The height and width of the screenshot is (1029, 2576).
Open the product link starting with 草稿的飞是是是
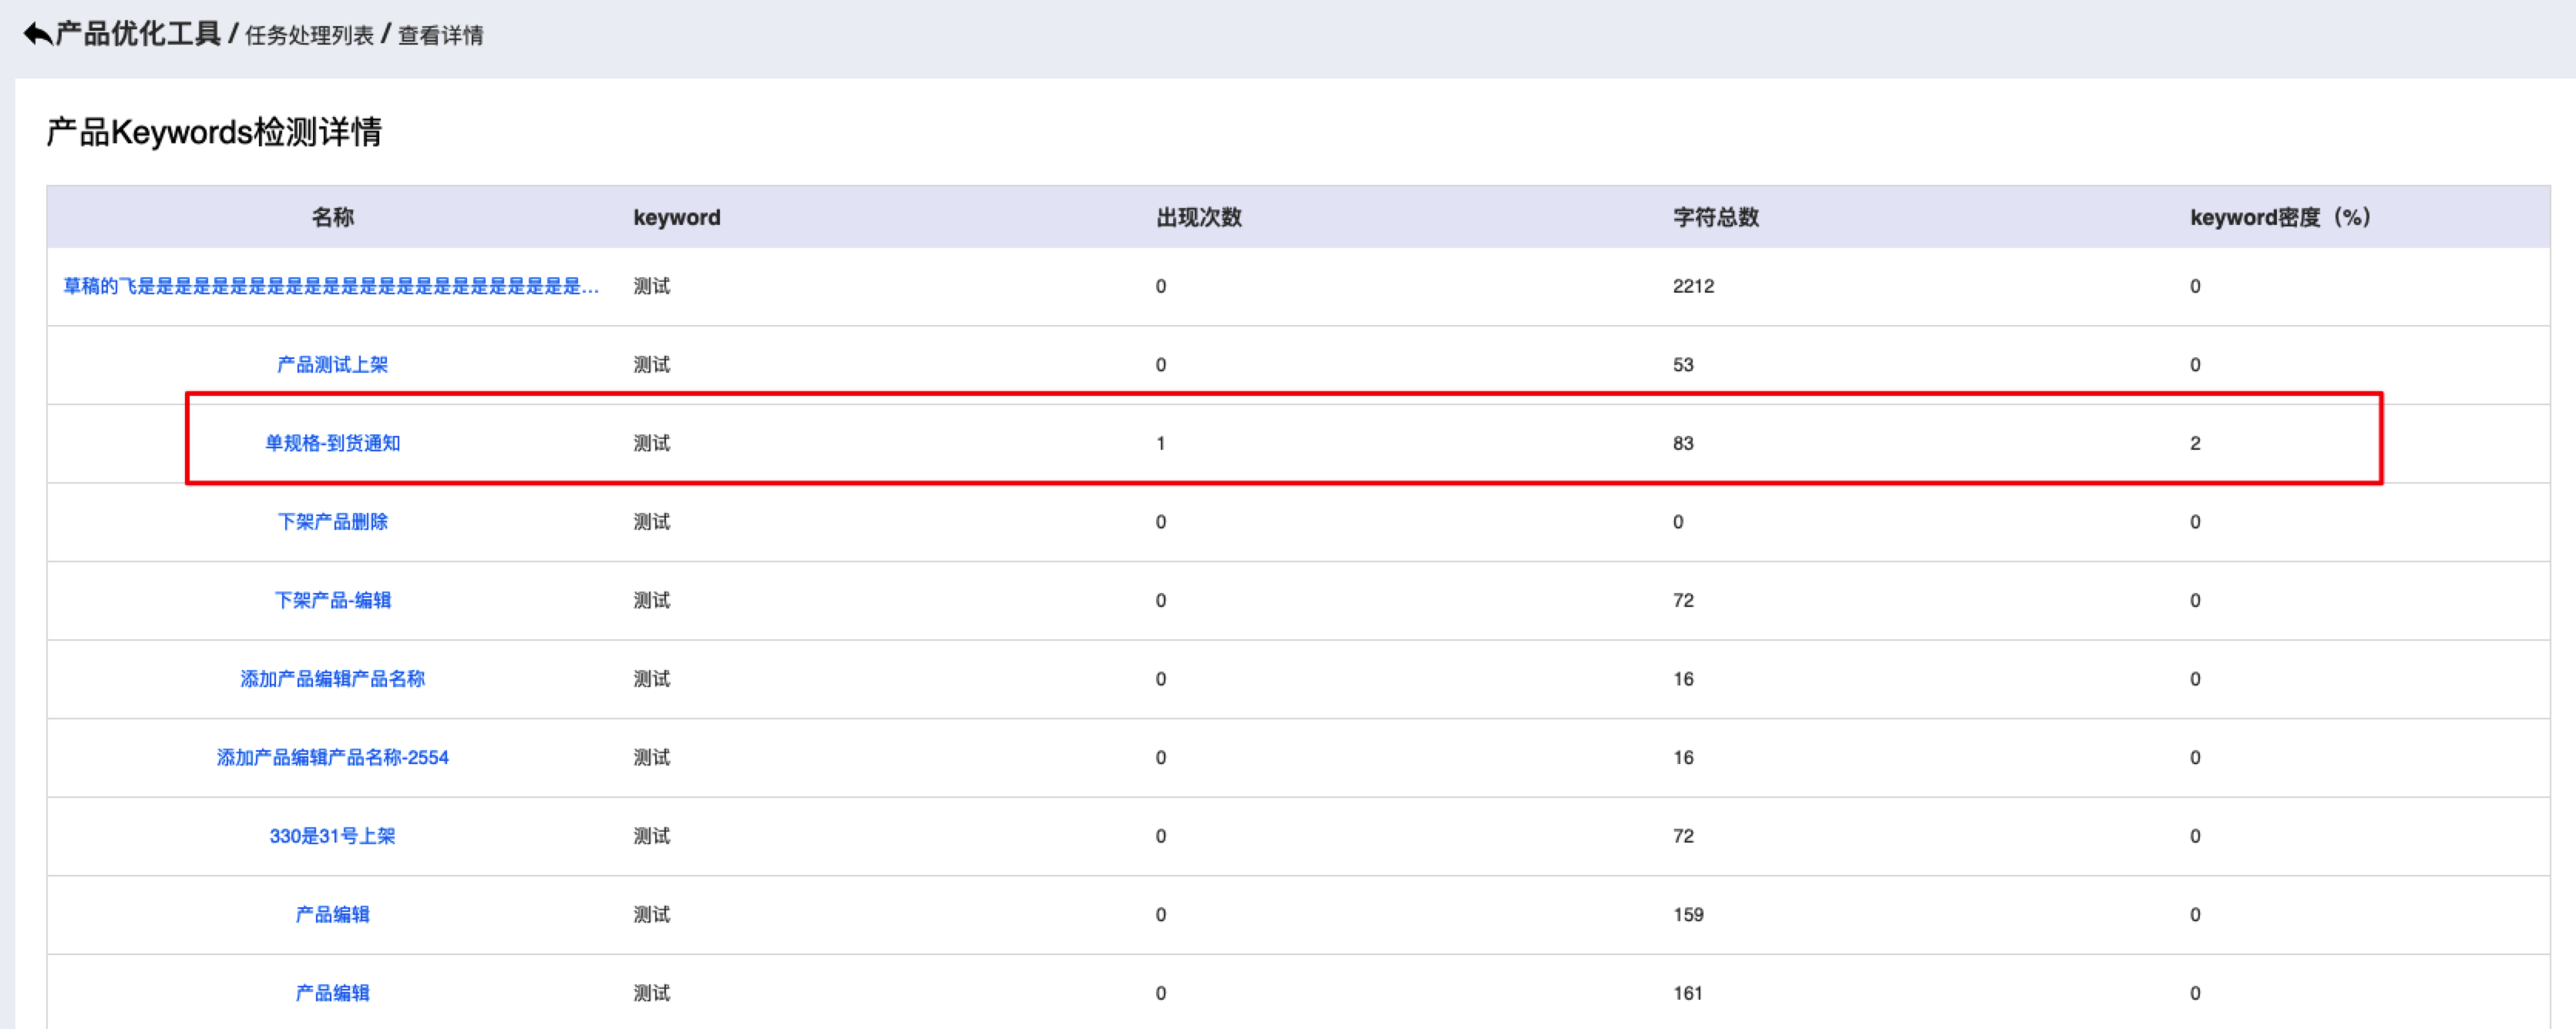[x=331, y=286]
